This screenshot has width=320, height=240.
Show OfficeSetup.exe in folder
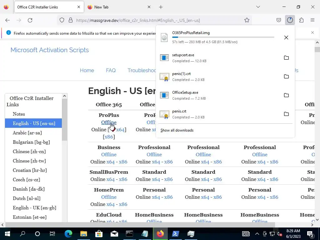click(x=286, y=95)
